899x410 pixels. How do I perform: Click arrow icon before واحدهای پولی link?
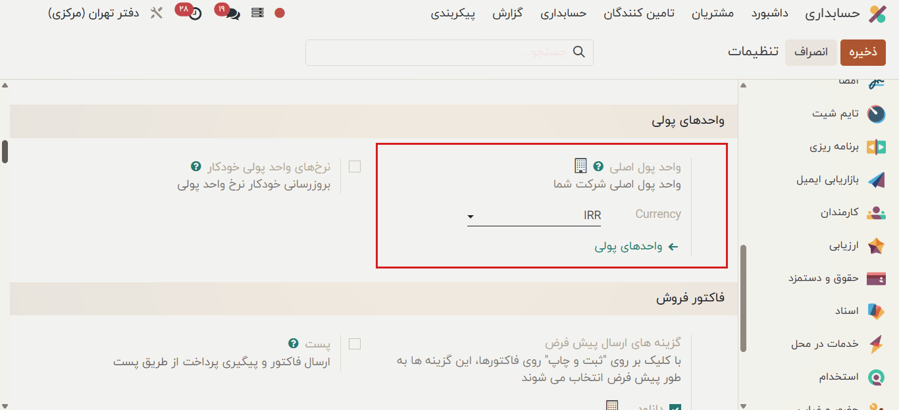[673, 247]
